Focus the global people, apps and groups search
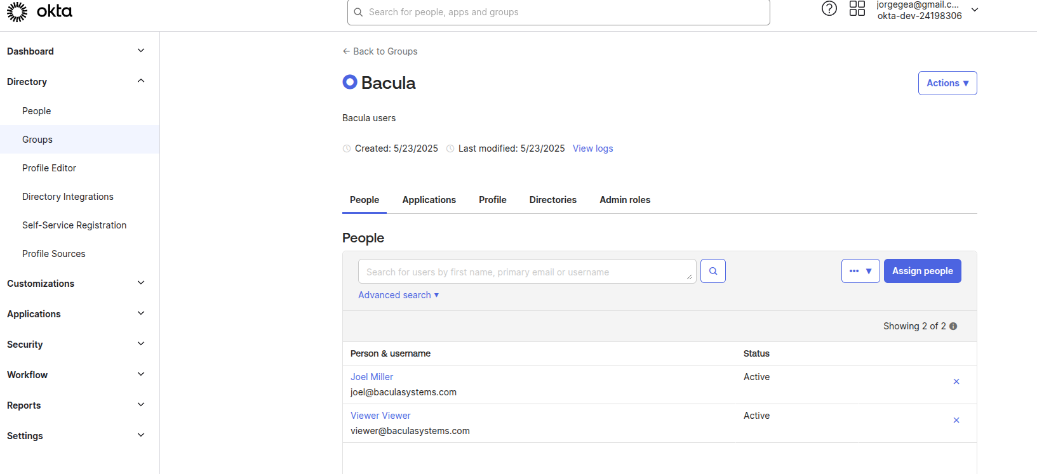1037x474 pixels. [x=559, y=12]
